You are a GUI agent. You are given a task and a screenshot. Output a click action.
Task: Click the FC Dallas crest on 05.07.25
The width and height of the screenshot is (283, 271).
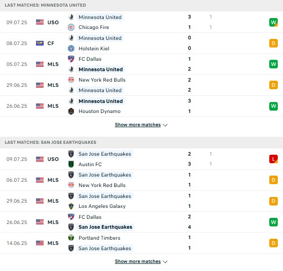tap(71, 59)
